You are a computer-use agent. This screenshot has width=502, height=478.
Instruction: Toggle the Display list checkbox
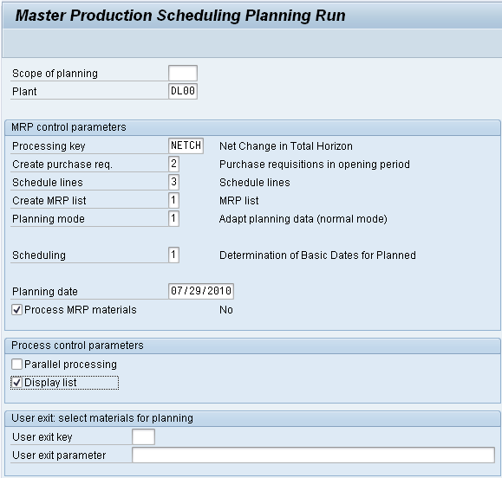(16, 383)
